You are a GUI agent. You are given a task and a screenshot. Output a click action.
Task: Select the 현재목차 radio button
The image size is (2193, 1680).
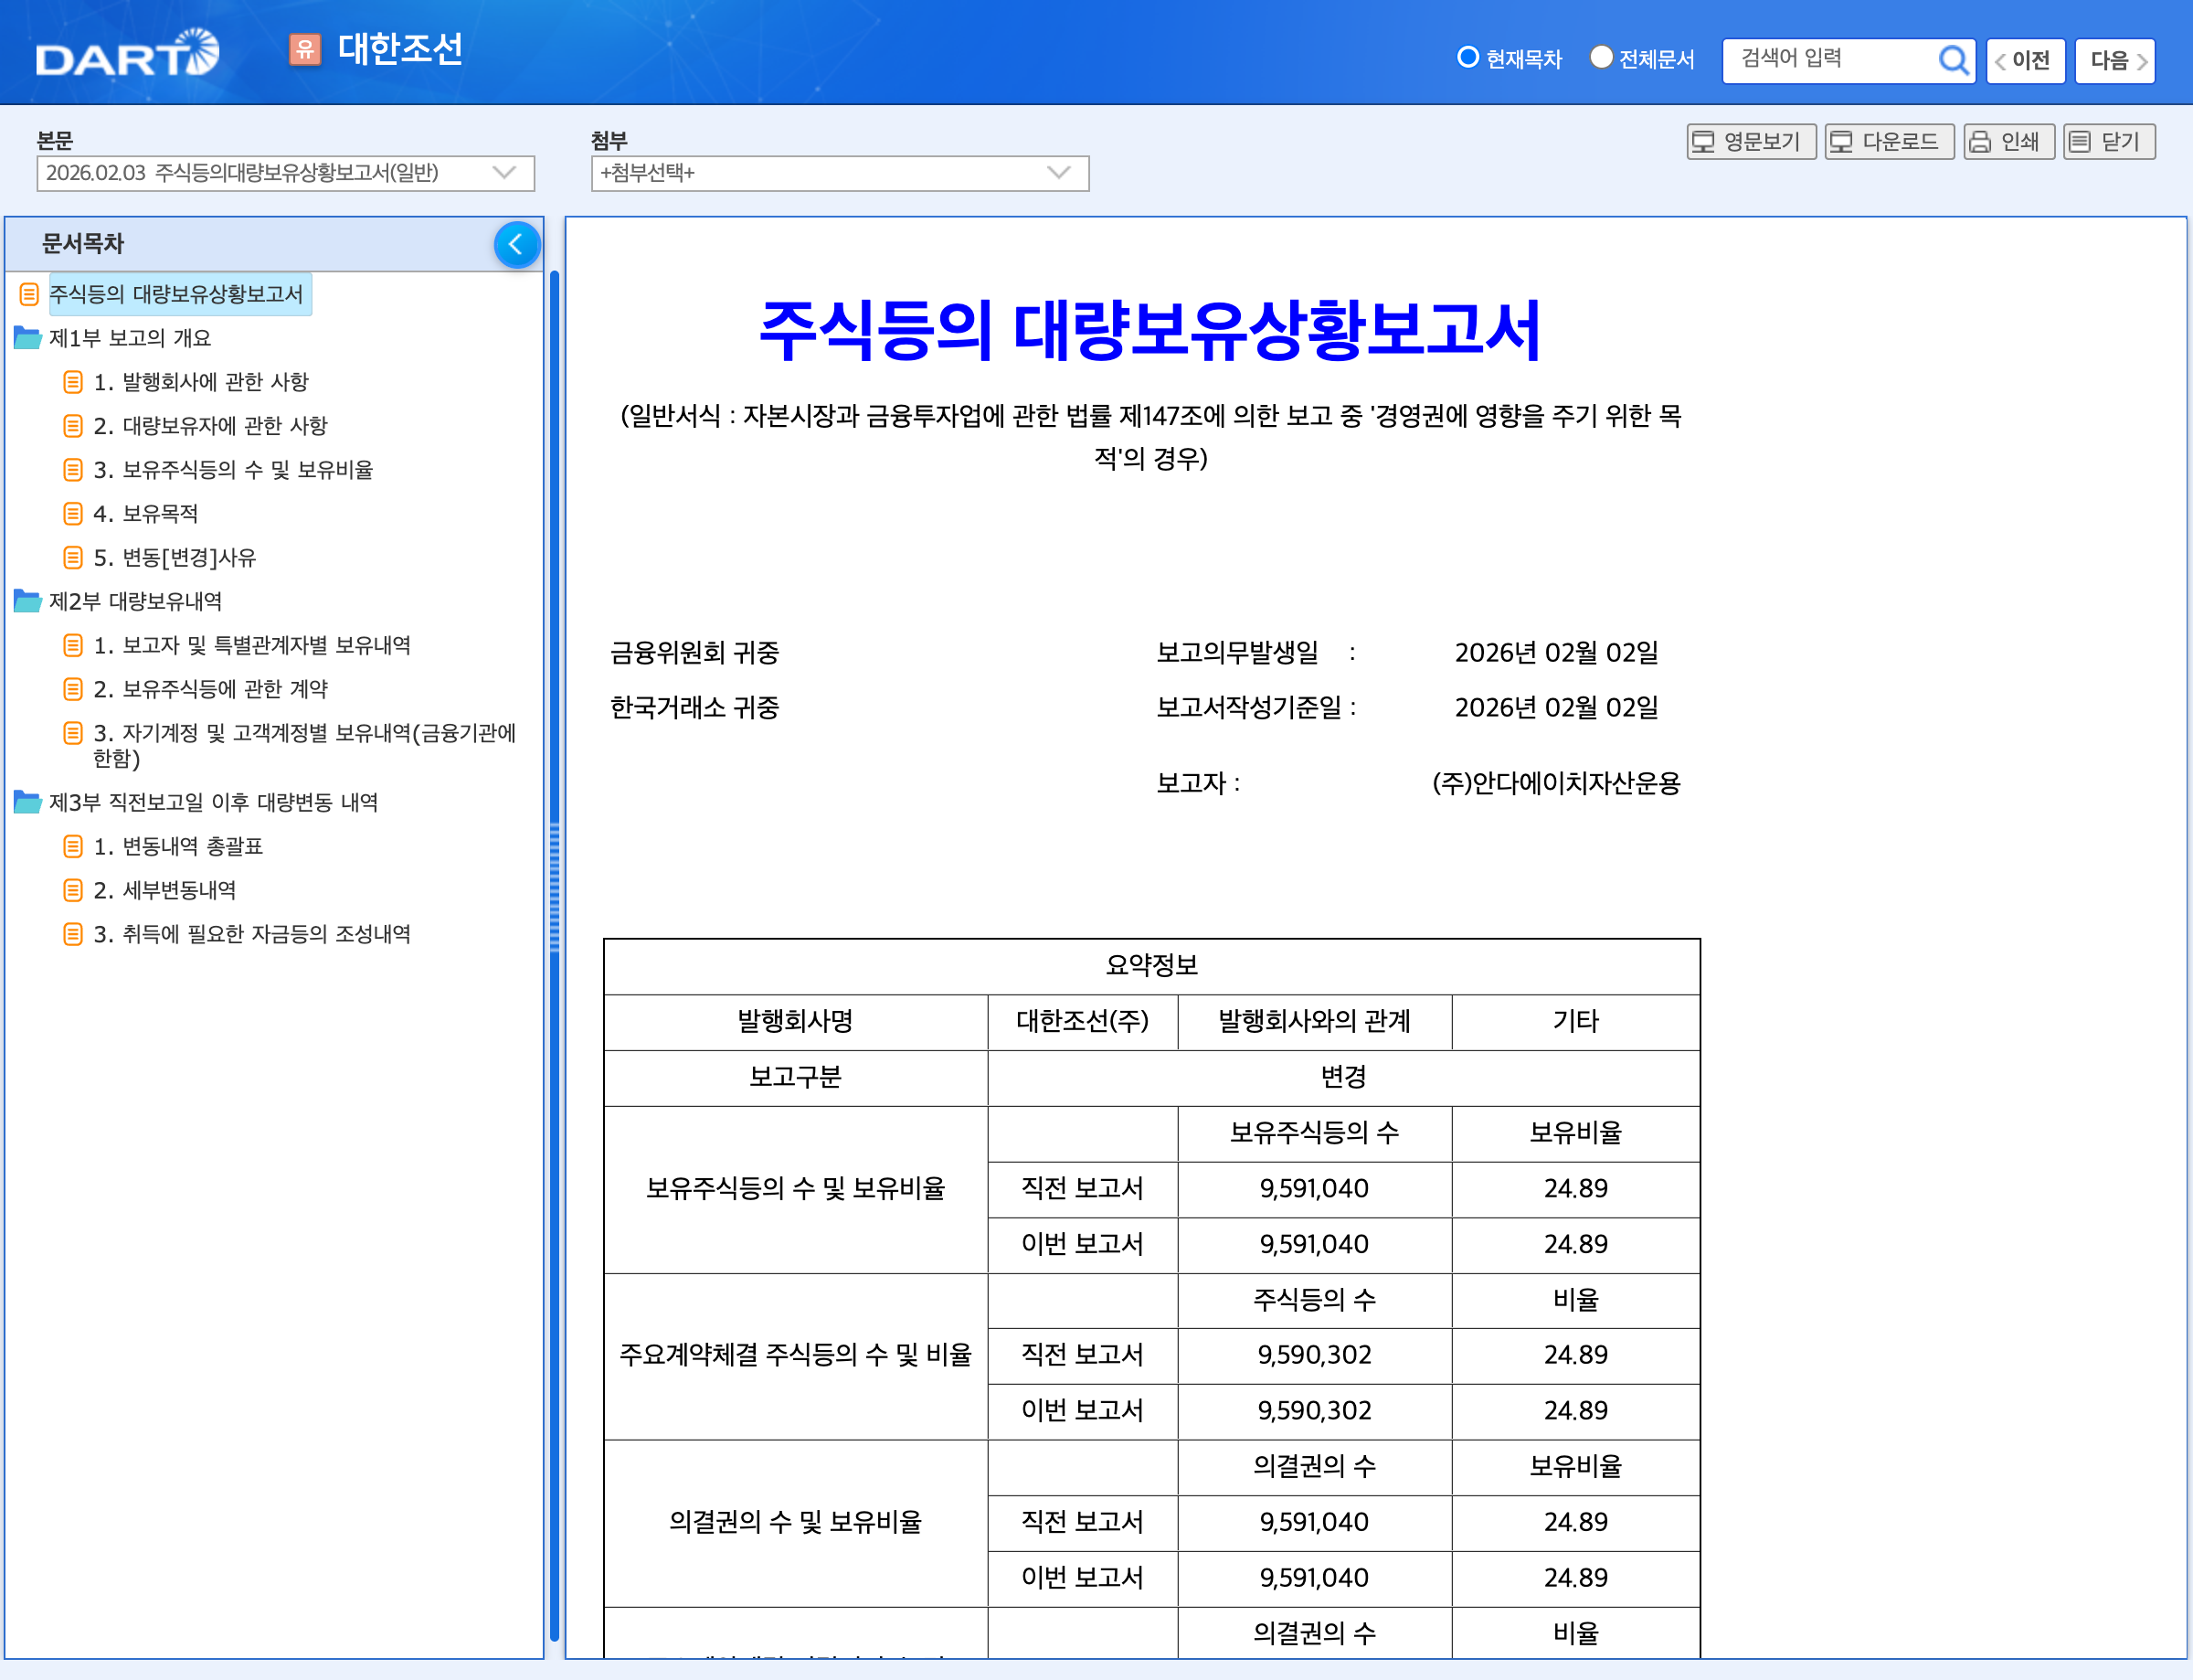point(1467,57)
